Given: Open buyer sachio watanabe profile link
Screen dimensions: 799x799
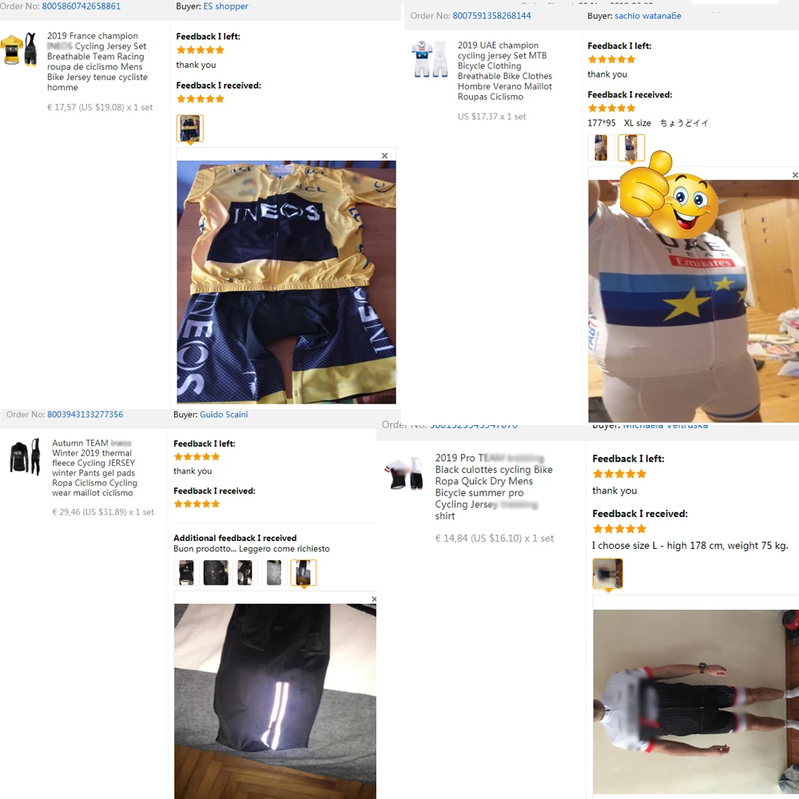Looking at the screenshot, I should 648,16.
